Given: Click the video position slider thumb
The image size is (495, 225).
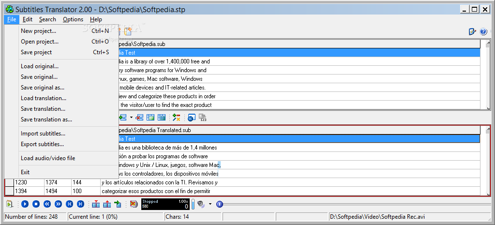Looking at the screenshot, I should [x=219, y=204].
